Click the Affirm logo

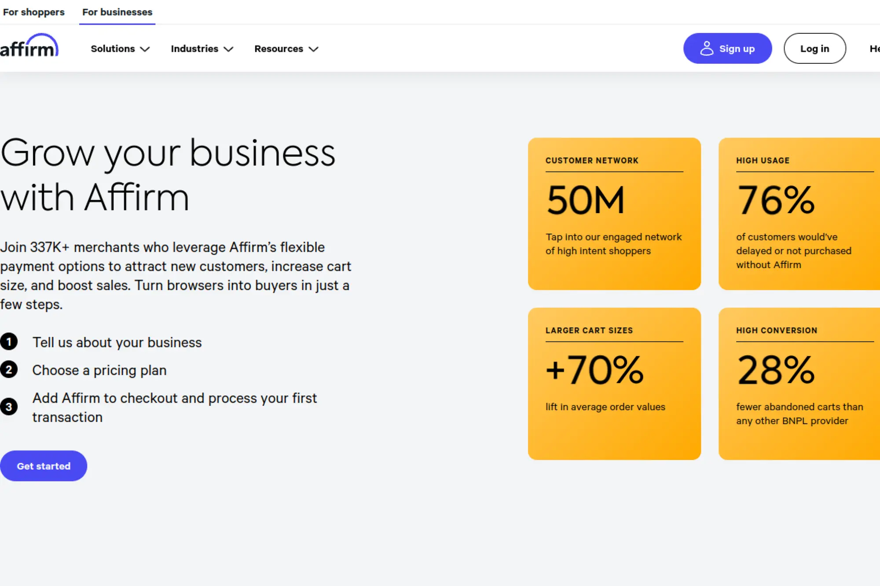point(29,47)
